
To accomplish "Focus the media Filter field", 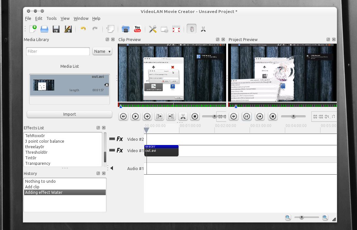I will pyautogui.click(x=58, y=51).
